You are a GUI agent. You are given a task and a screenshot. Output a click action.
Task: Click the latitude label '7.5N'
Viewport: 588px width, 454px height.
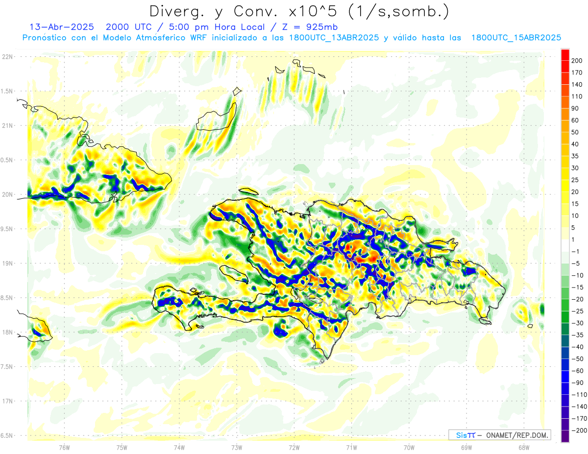click(7, 367)
